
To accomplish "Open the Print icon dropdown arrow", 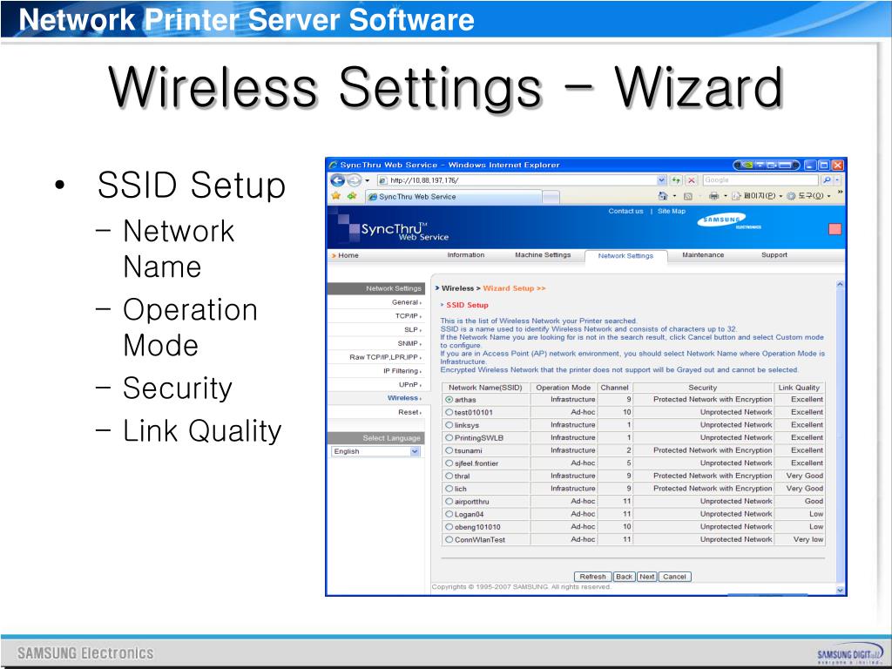I will [726, 196].
